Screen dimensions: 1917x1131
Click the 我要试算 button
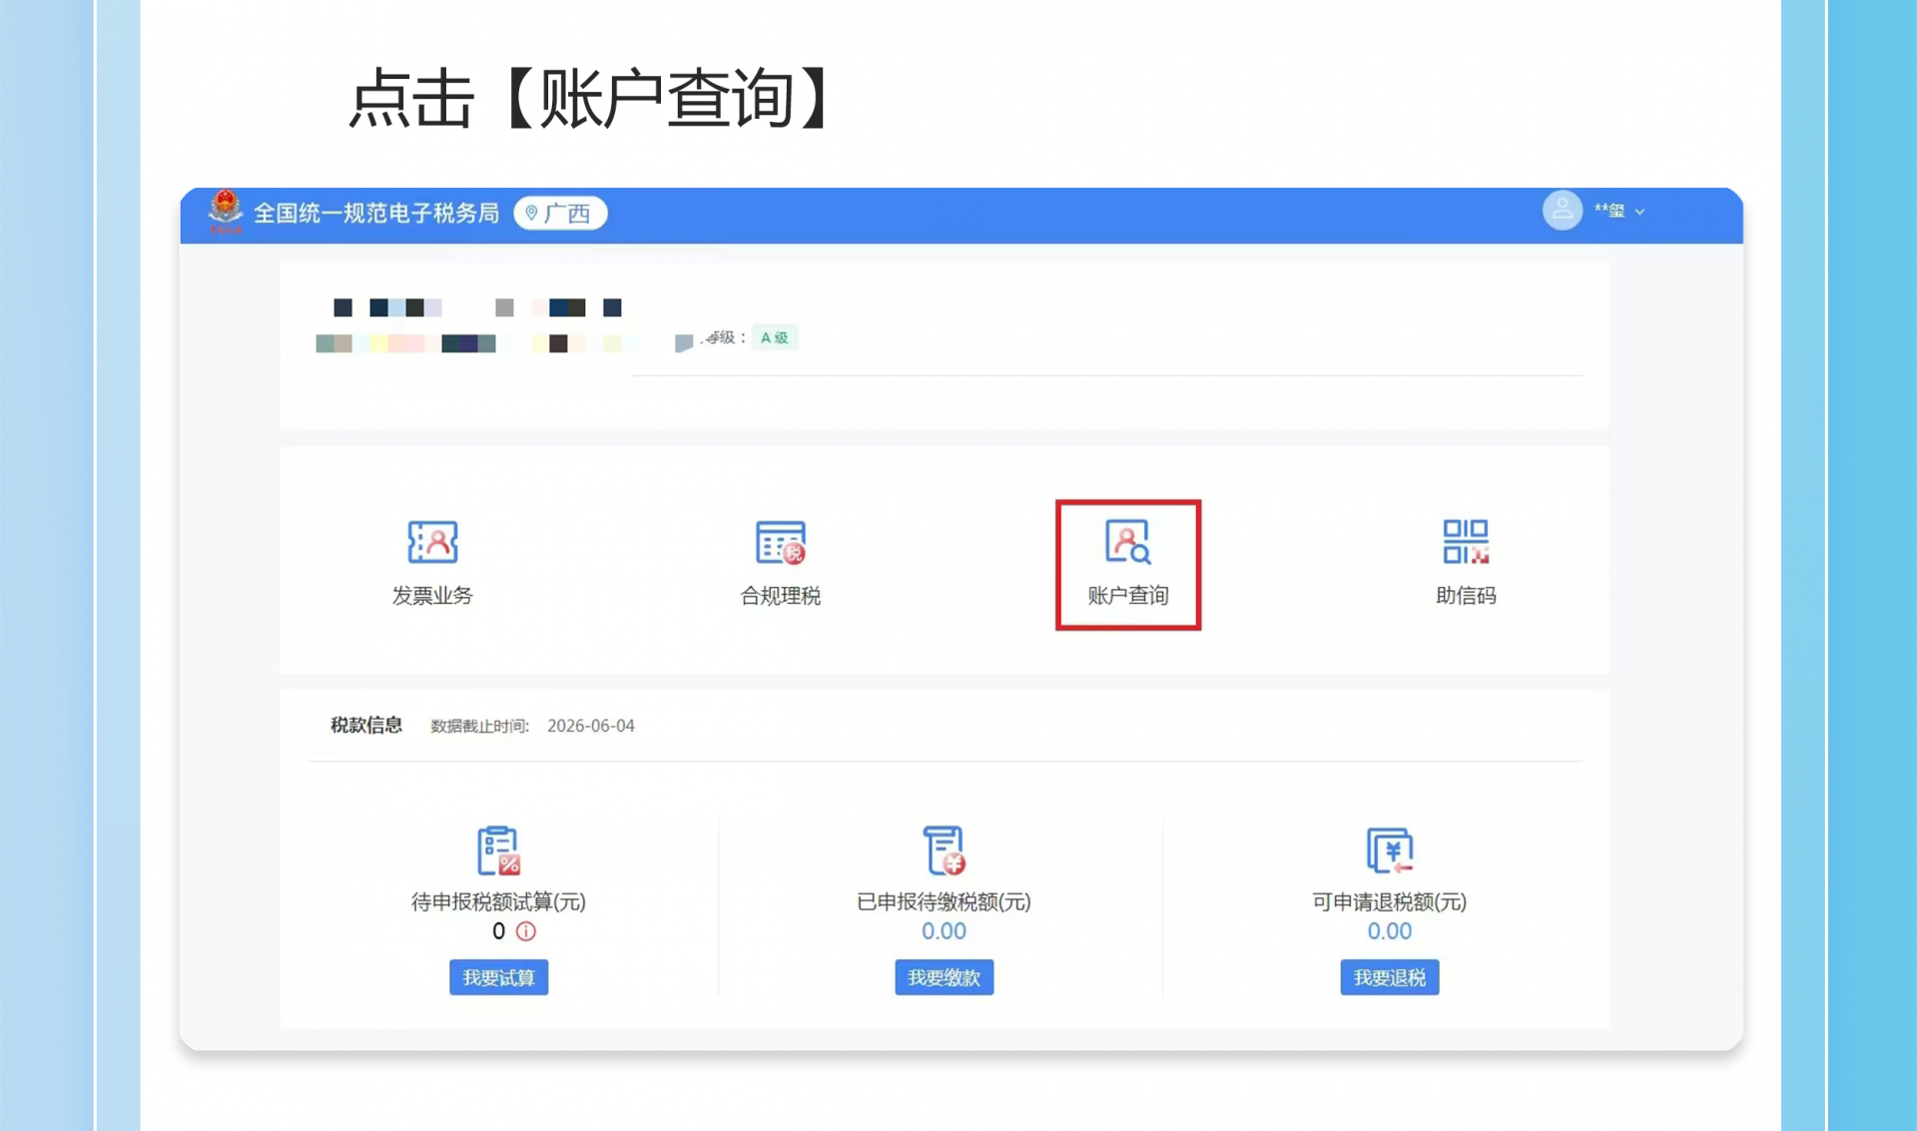[498, 977]
